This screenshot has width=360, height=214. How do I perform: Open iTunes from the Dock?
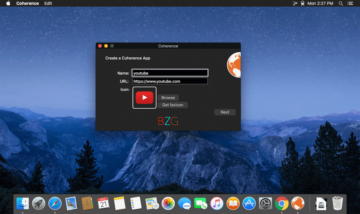tap(217, 203)
